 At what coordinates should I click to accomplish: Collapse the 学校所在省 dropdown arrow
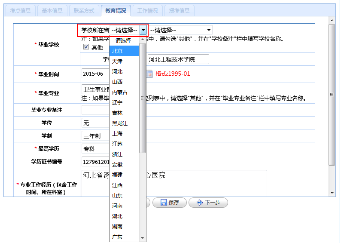pyautogui.click(x=143, y=30)
